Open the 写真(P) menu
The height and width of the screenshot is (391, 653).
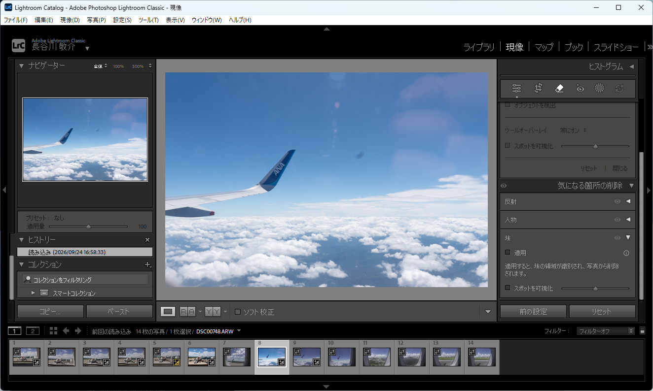point(96,20)
